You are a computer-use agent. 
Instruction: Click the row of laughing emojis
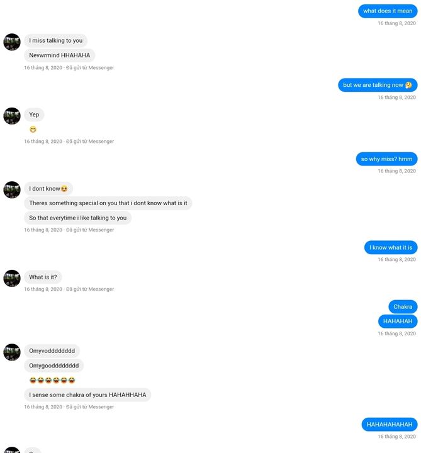(52, 380)
